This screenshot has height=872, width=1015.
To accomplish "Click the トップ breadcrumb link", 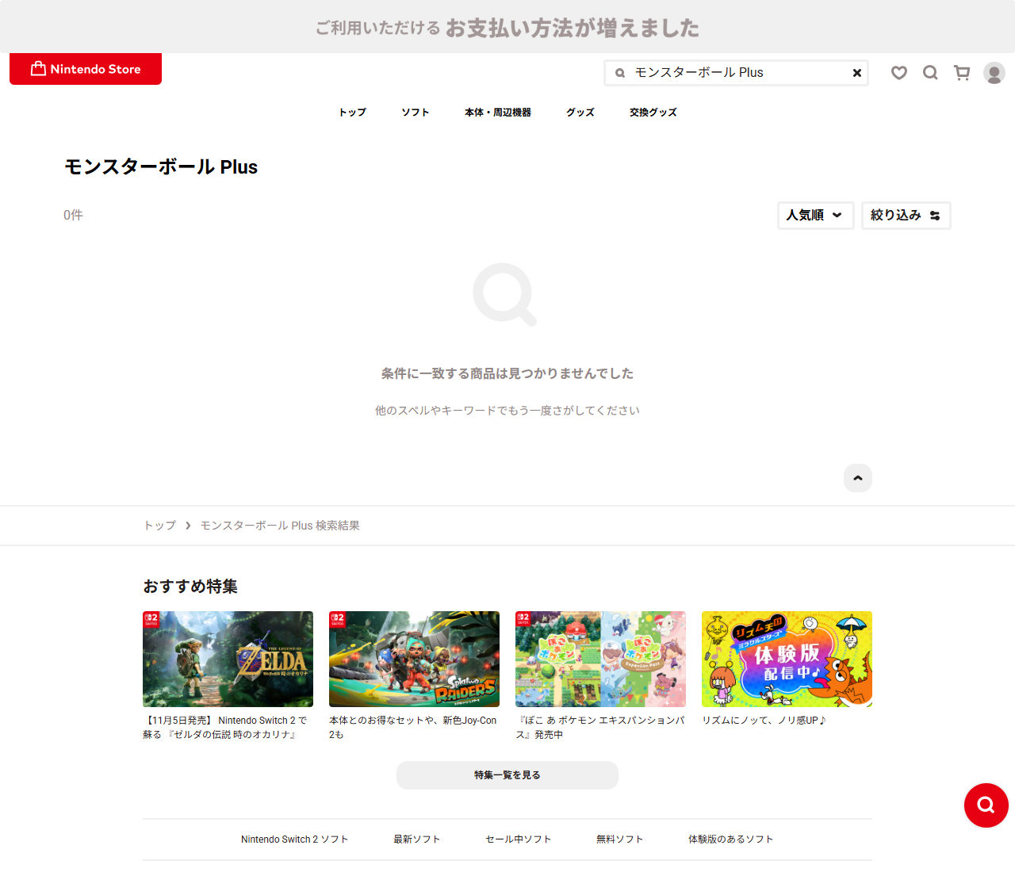I will (159, 526).
